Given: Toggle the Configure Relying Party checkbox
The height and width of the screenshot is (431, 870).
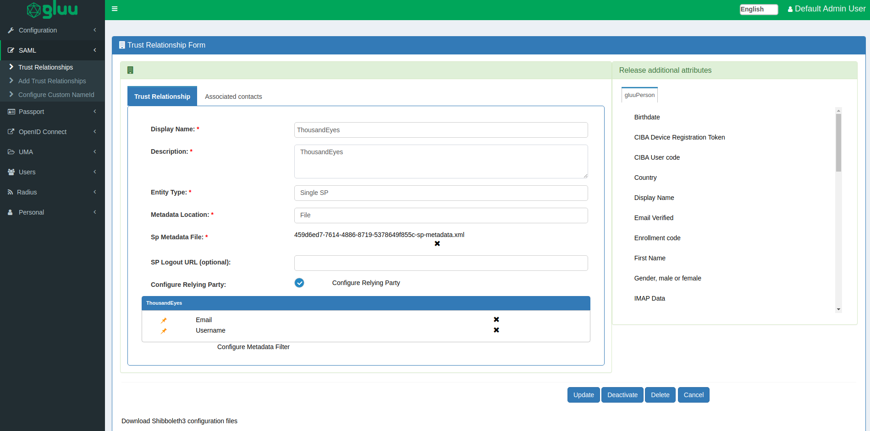Looking at the screenshot, I should point(299,283).
